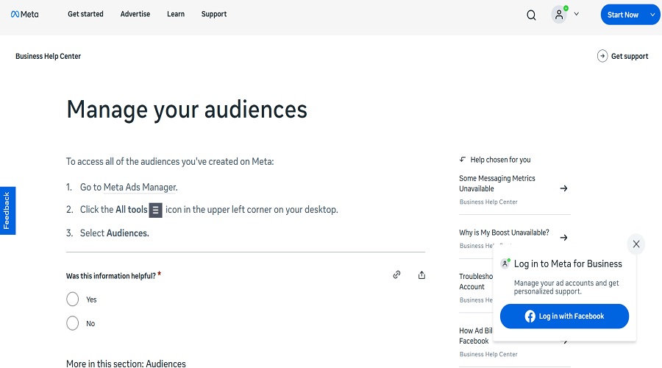Click arrow beside Why is My Boost Unavailable
This screenshot has width=662, height=368.
(563, 238)
